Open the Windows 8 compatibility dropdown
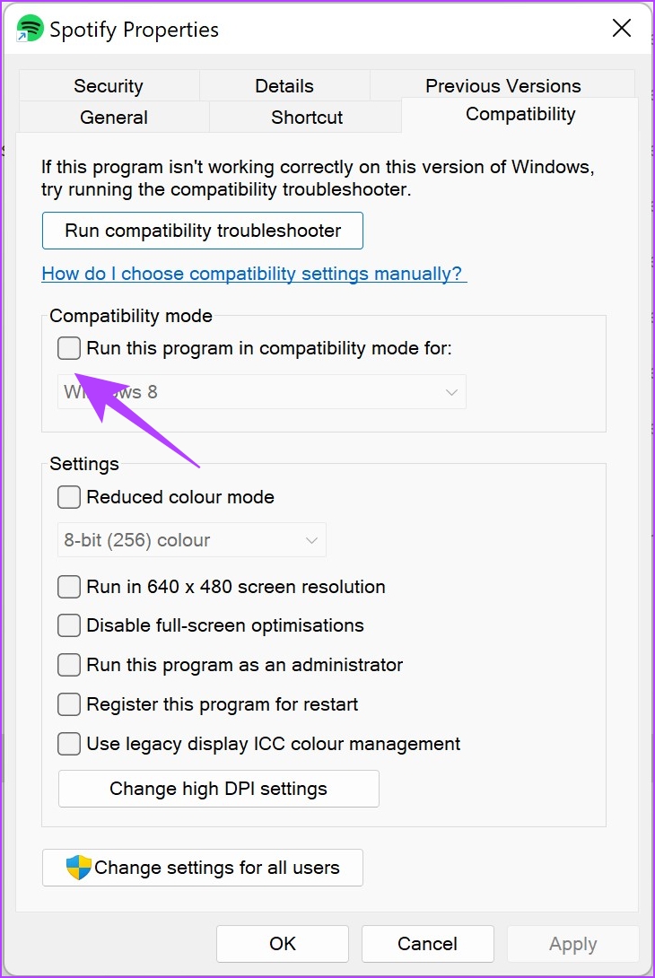Screen dimensions: 655x978 pos(261,392)
